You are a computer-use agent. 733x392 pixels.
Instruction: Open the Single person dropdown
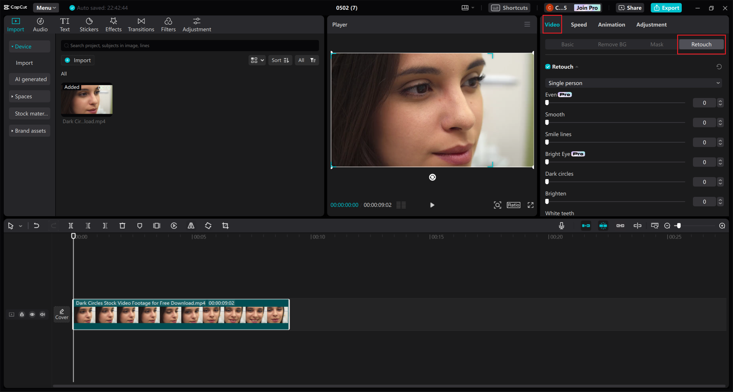(x=633, y=83)
